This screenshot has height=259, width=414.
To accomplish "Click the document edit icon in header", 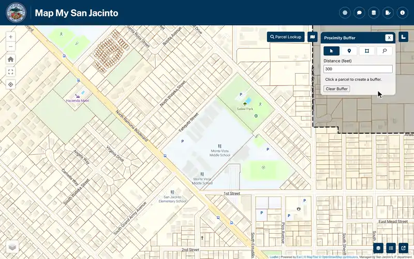I will click(x=388, y=12).
